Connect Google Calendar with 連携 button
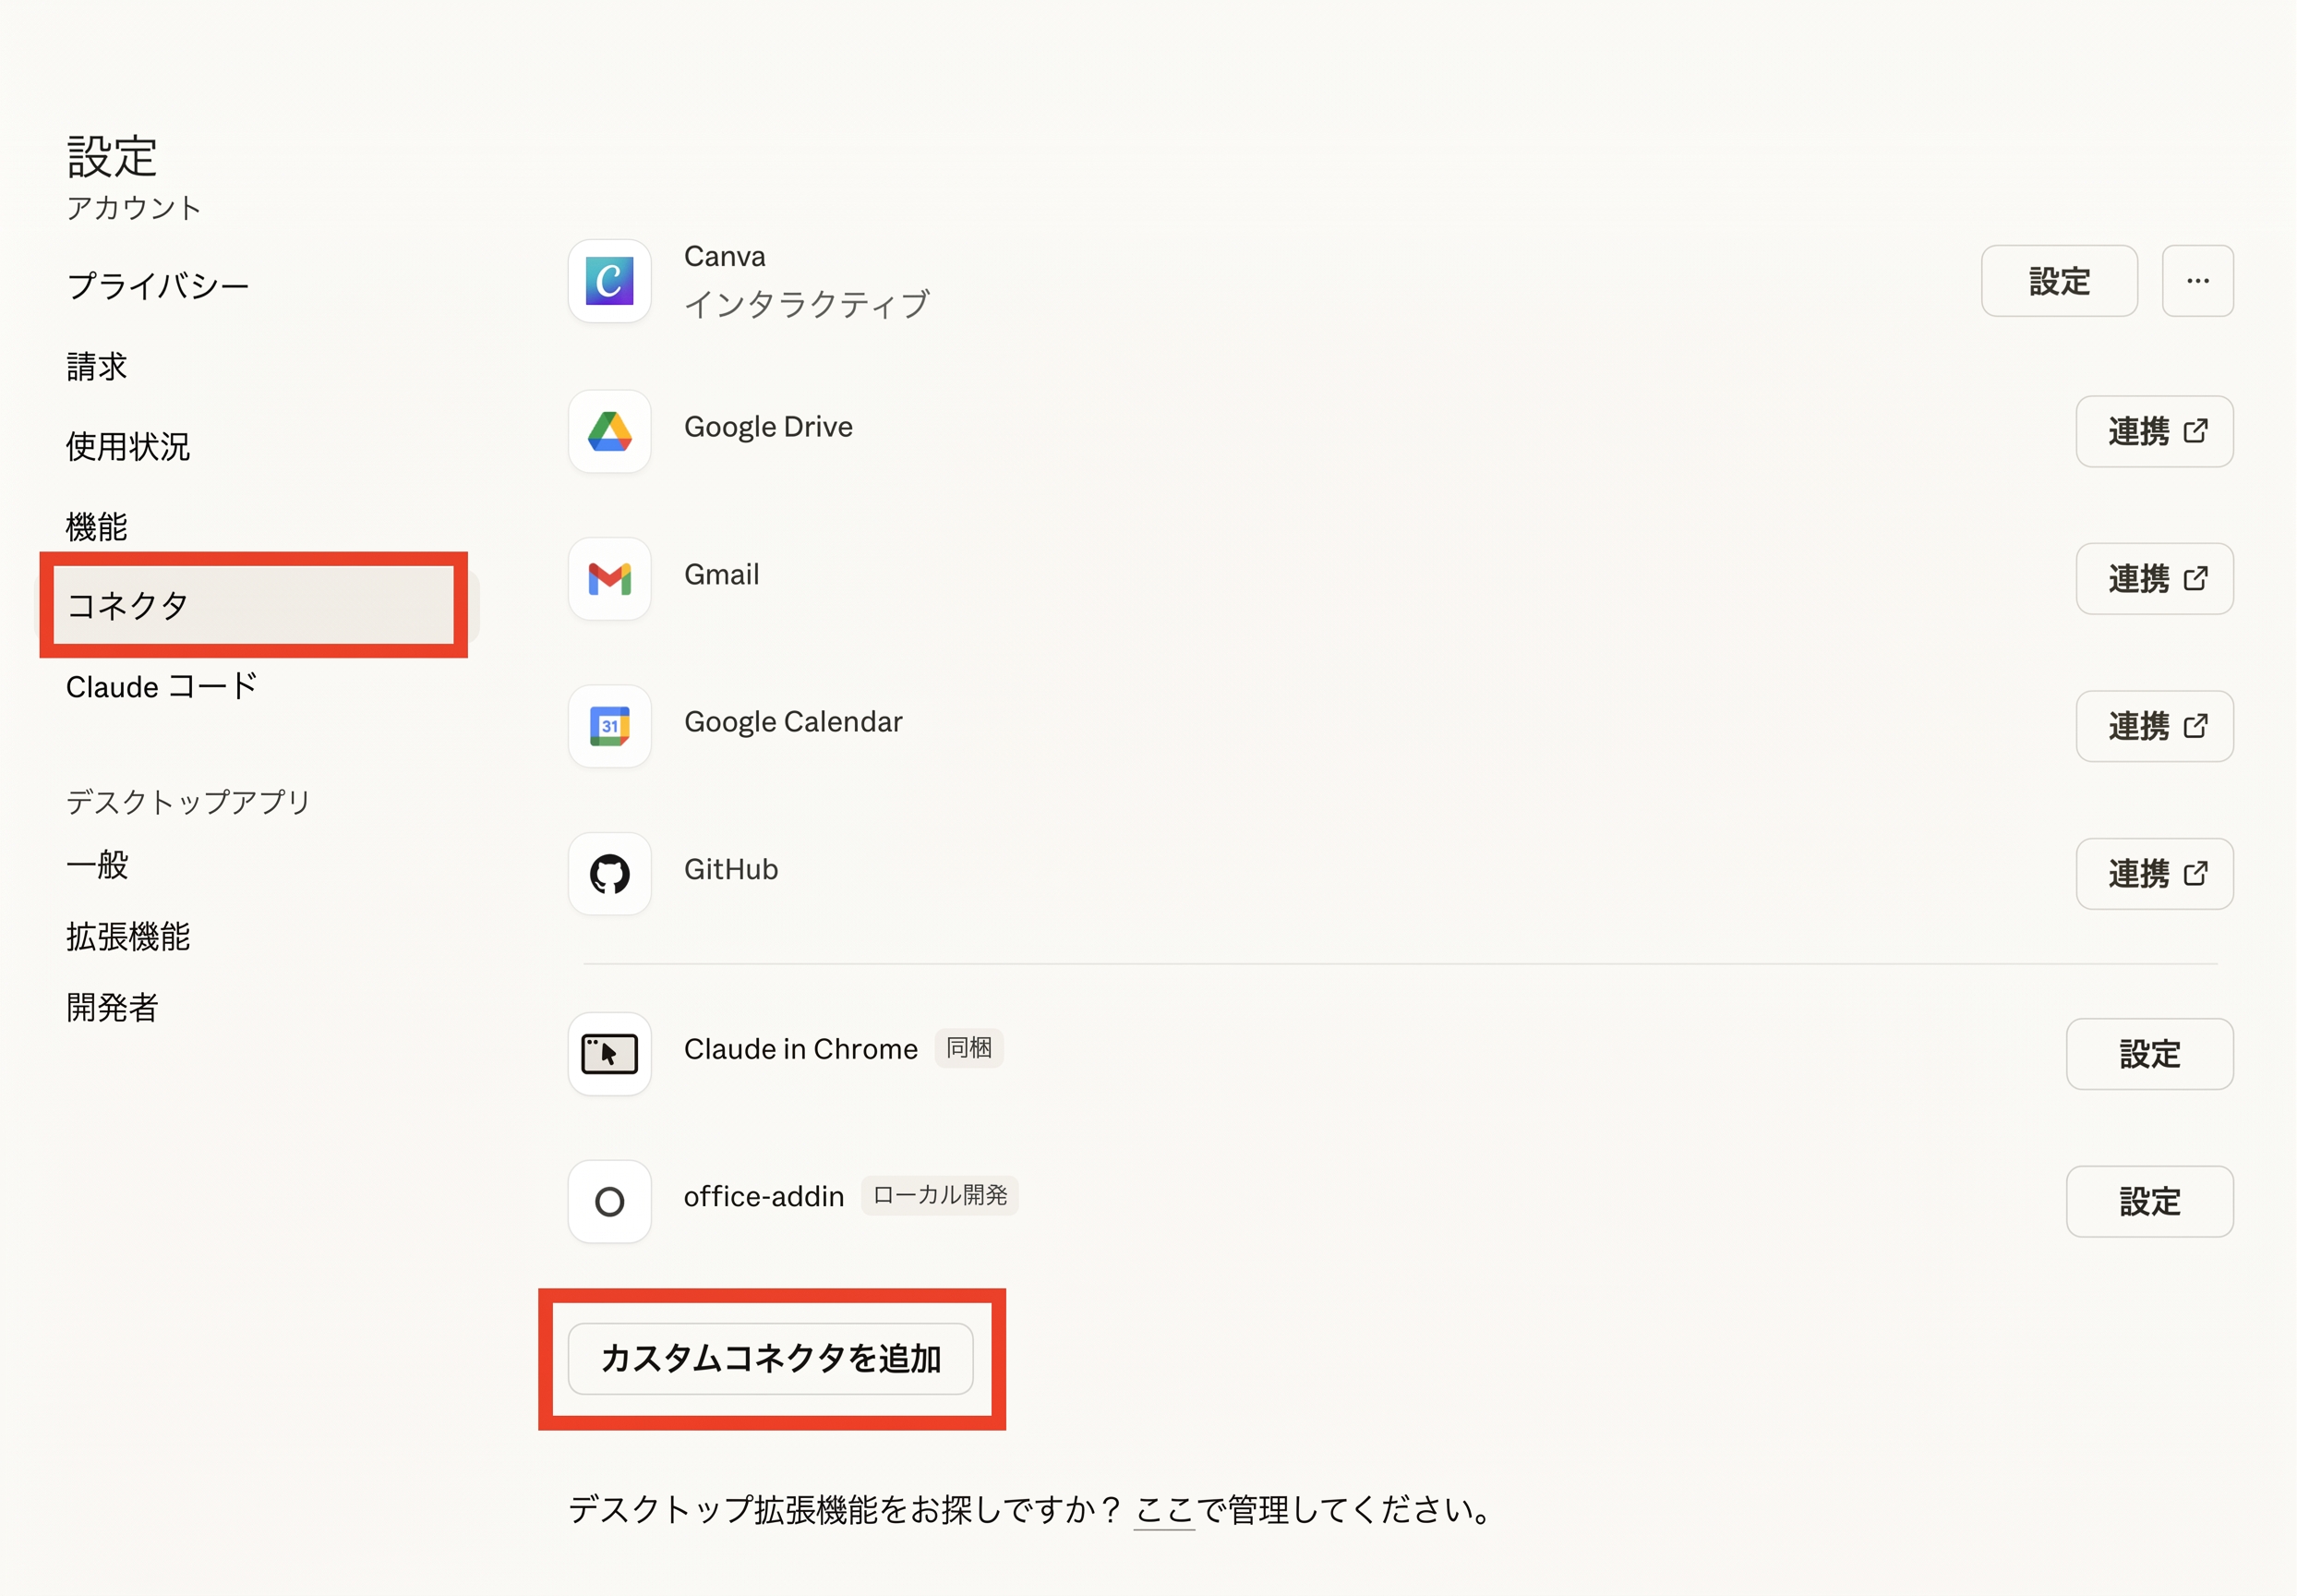The height and width of the screenshot is (1596, 2297). (2154, 726)
